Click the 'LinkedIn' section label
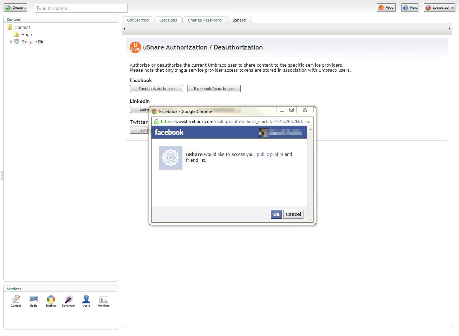Image resolution: width=459 pixels, height=336 pixels. [140, 101]
